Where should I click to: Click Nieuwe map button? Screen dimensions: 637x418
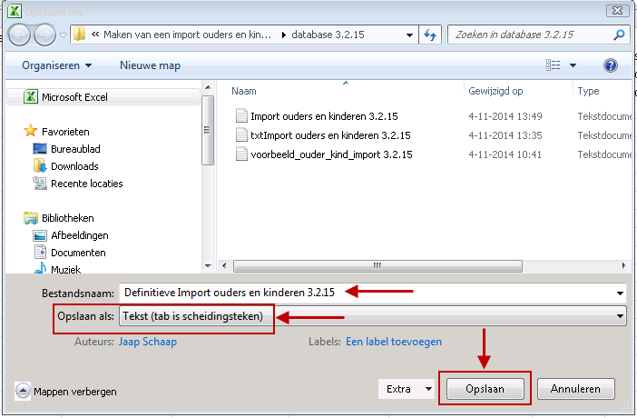point(150,65)
